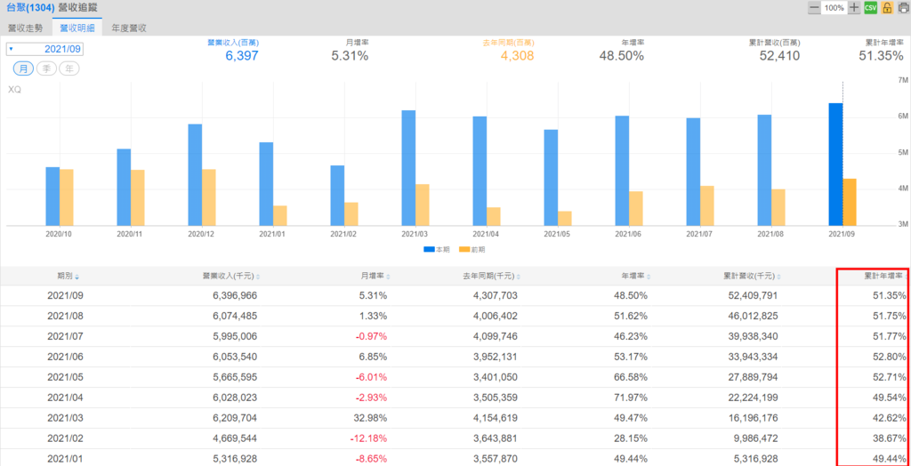Select the 季 quarterly view toggle
Screen dimensions: 911x466
(x=46, y=68)
